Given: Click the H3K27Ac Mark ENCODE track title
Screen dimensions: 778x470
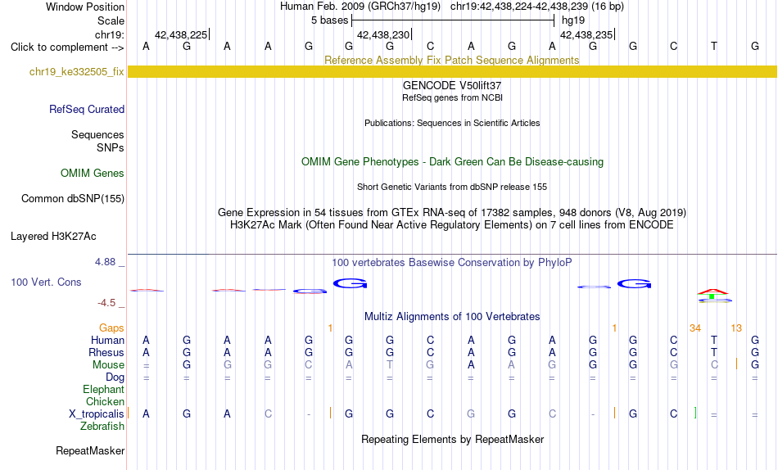Looking at the screenshot, I should pos(452,225).
